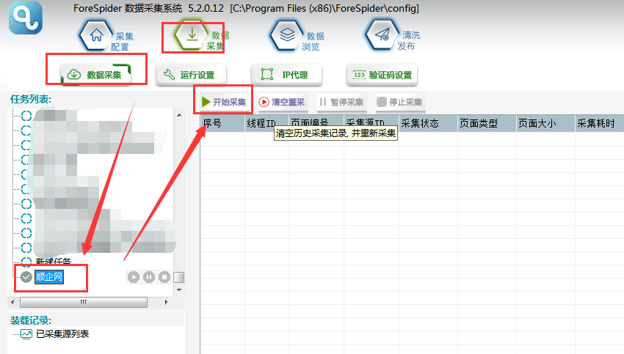Screen dimensions: 624x354
Task: Click the horizontal scrollbar right arrow
Action: point(166,303)
